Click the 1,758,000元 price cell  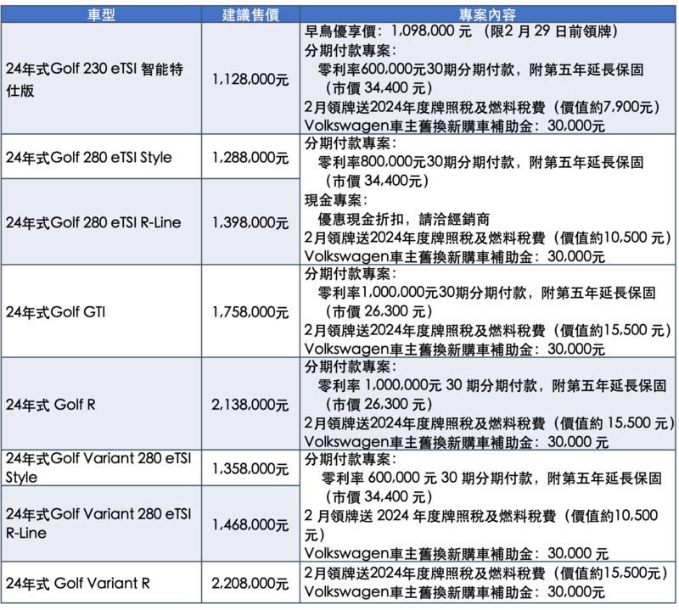(x=250, y=311)
